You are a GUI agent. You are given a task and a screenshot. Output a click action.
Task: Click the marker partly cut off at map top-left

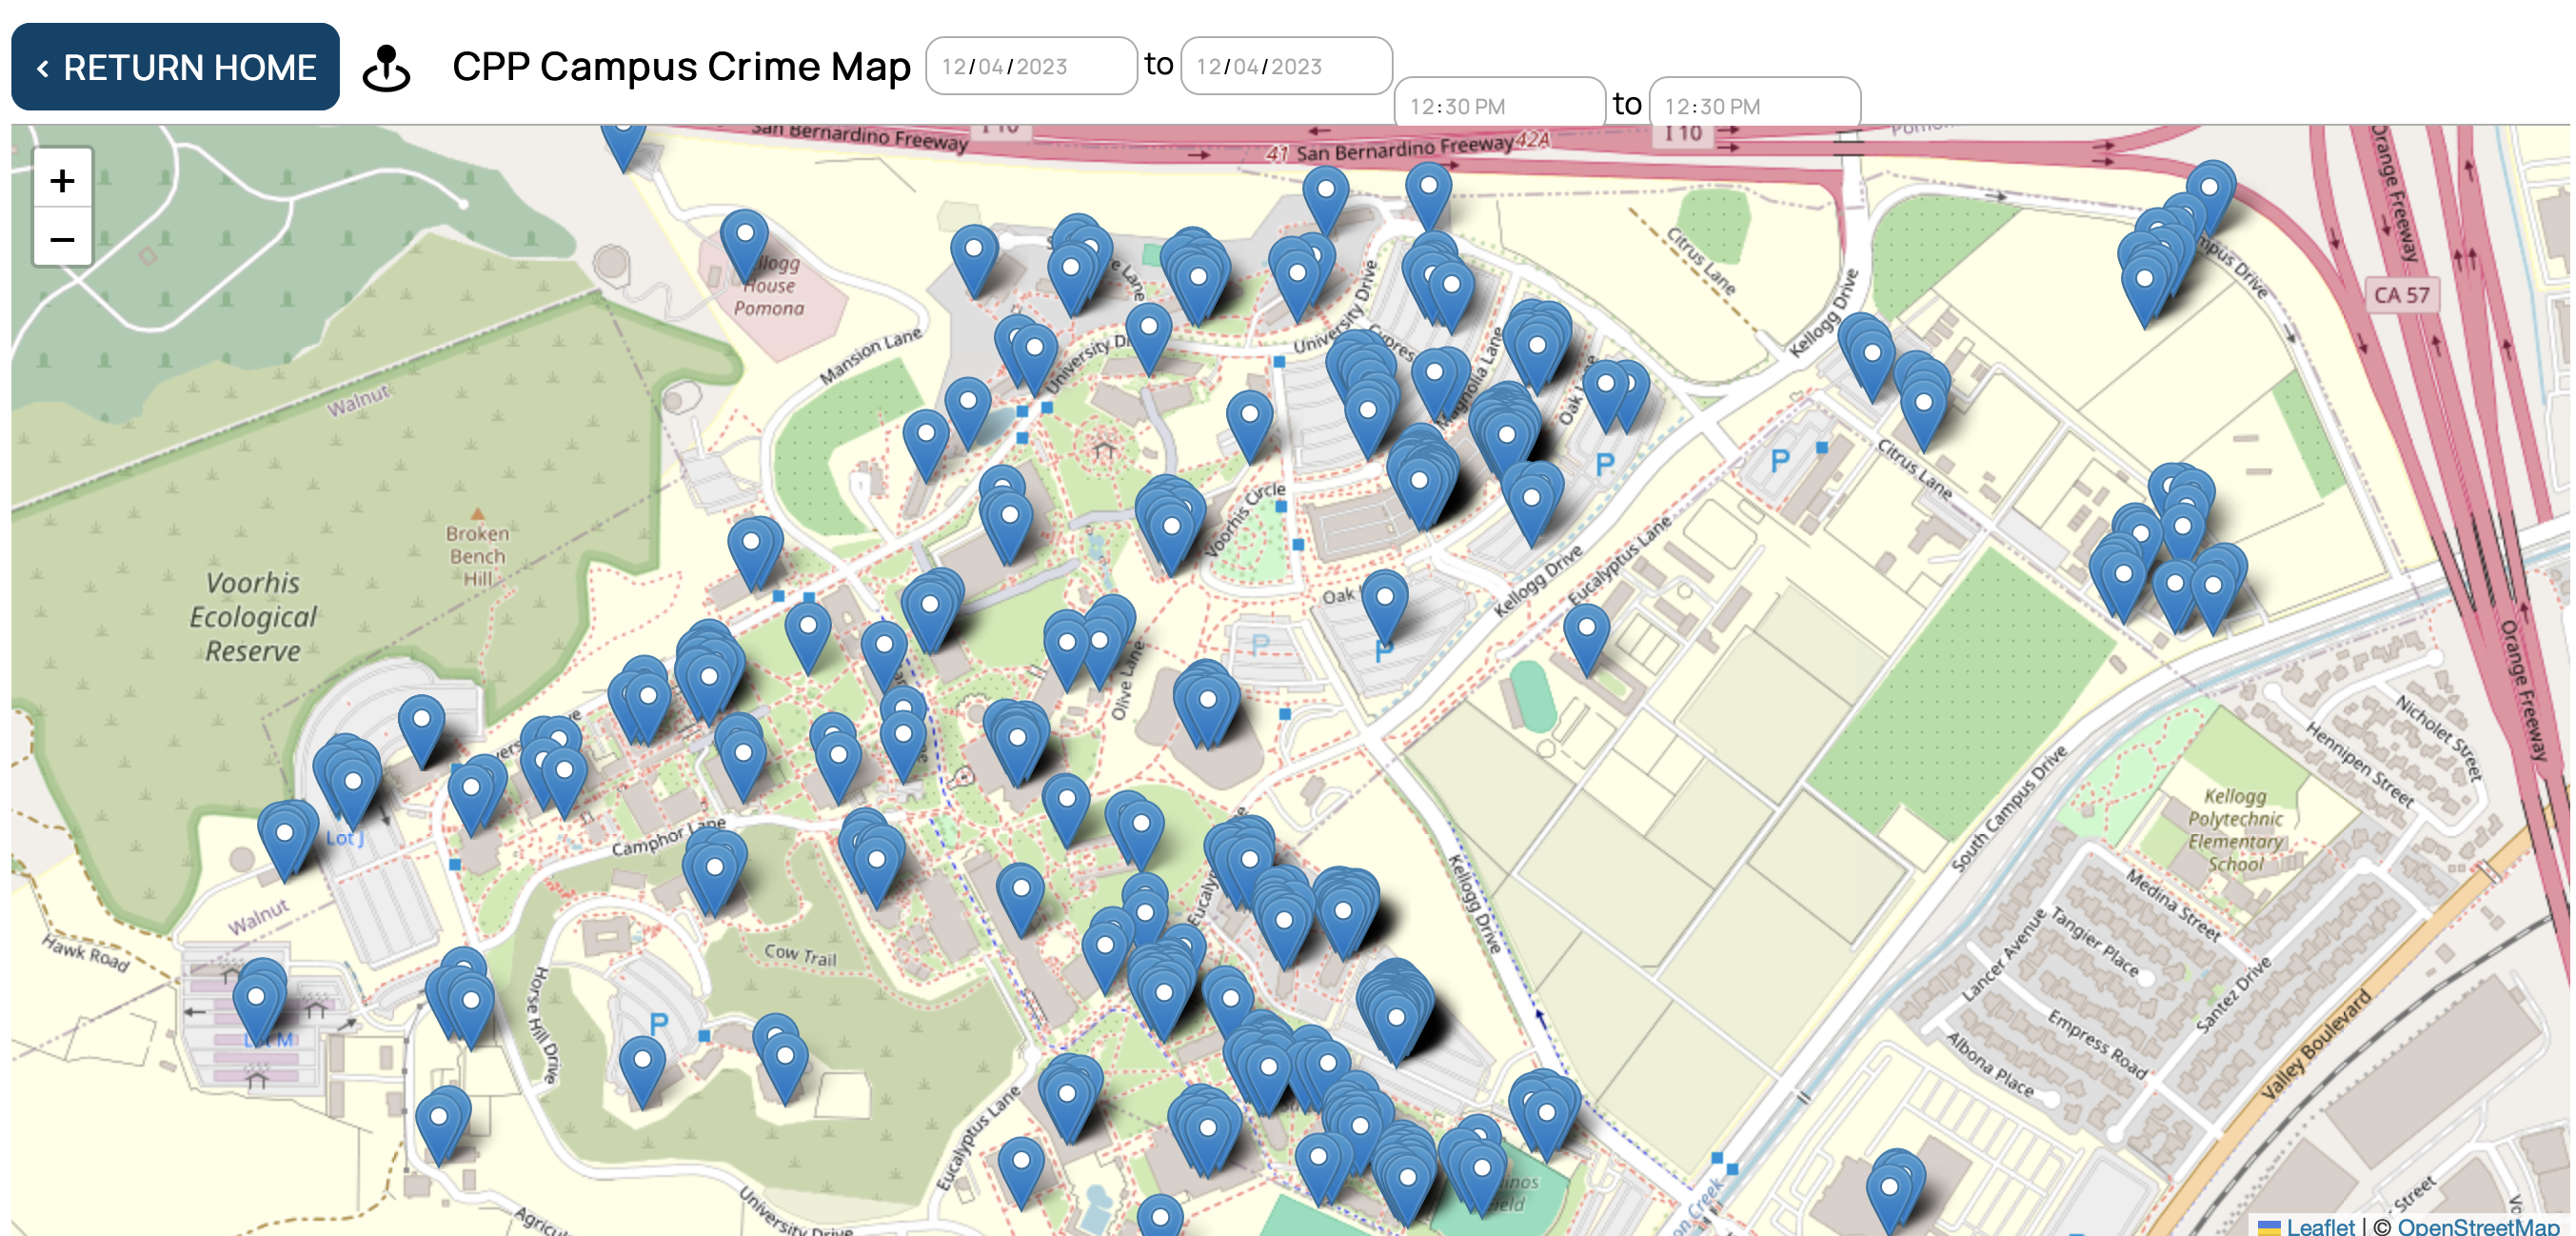pos(623,145)
